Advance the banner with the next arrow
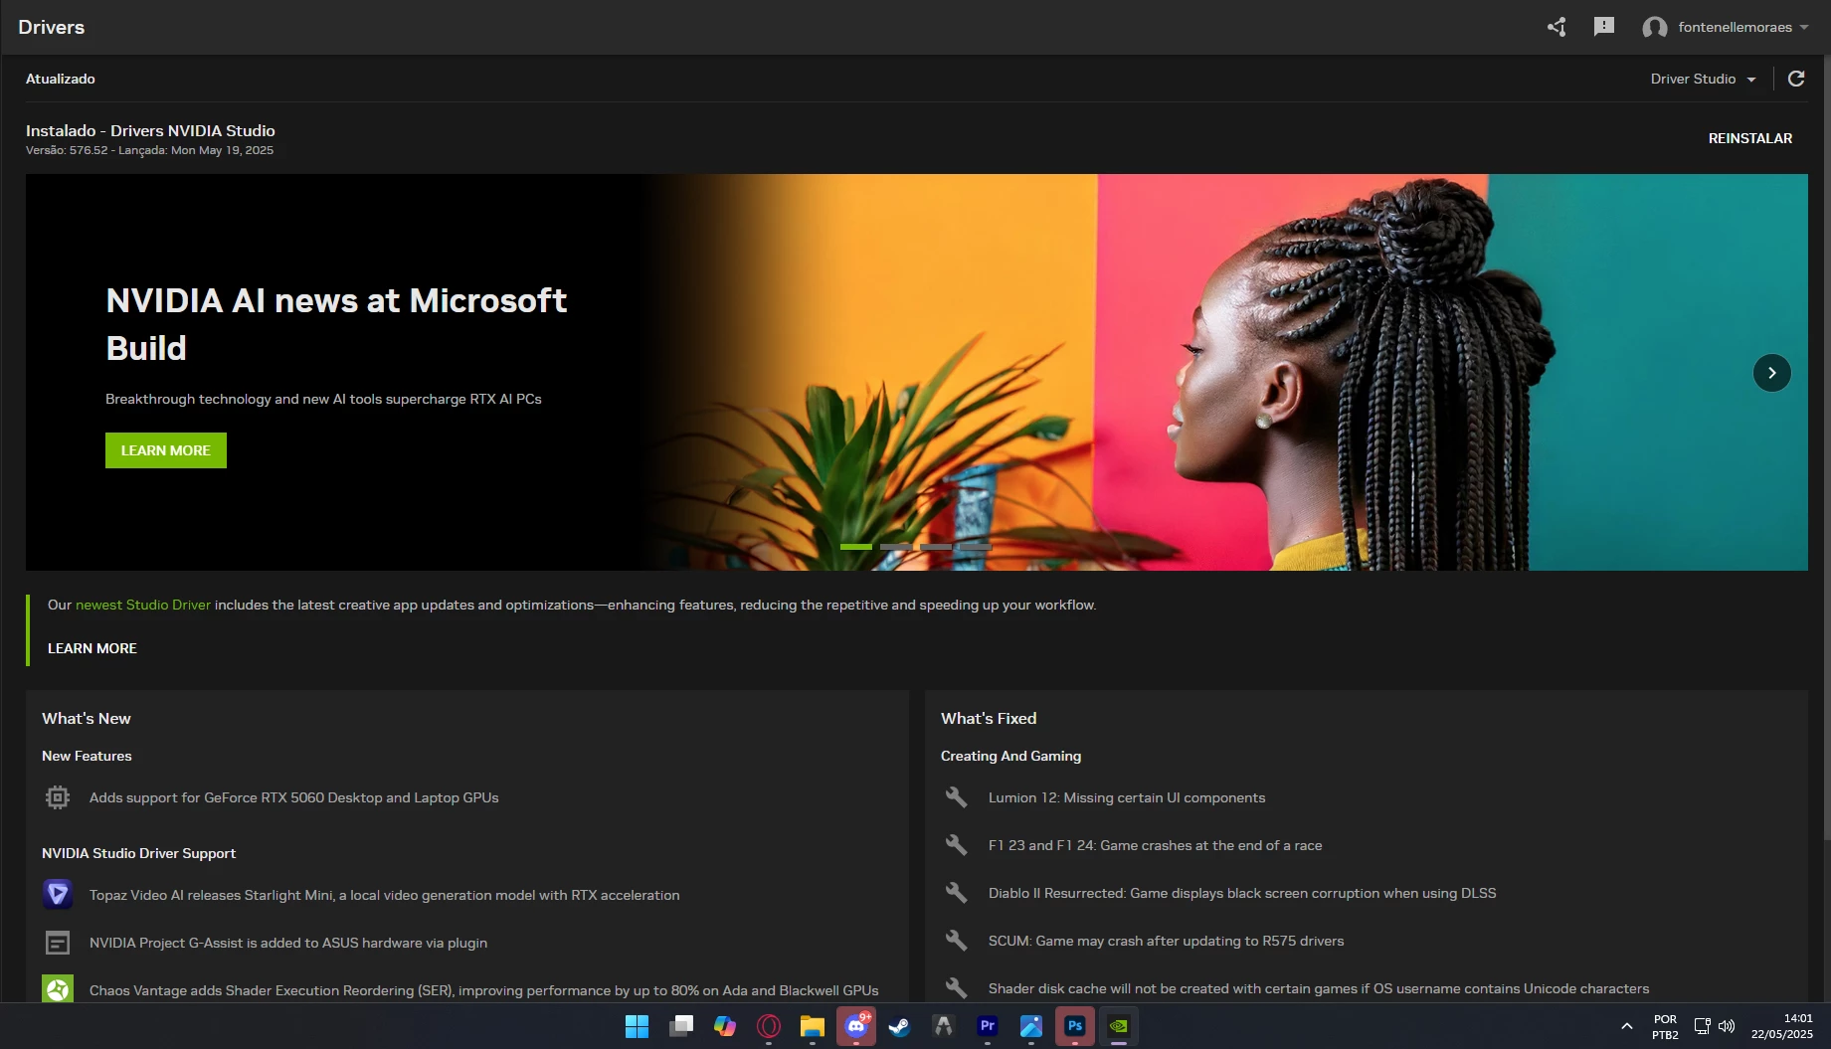Image resolution: width=1831 pixels, height=1049 pixels. [x=1771, y=373]
